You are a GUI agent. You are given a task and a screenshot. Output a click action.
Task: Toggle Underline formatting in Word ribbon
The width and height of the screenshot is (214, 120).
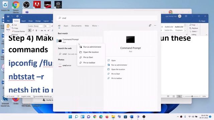tap(36, 30)
